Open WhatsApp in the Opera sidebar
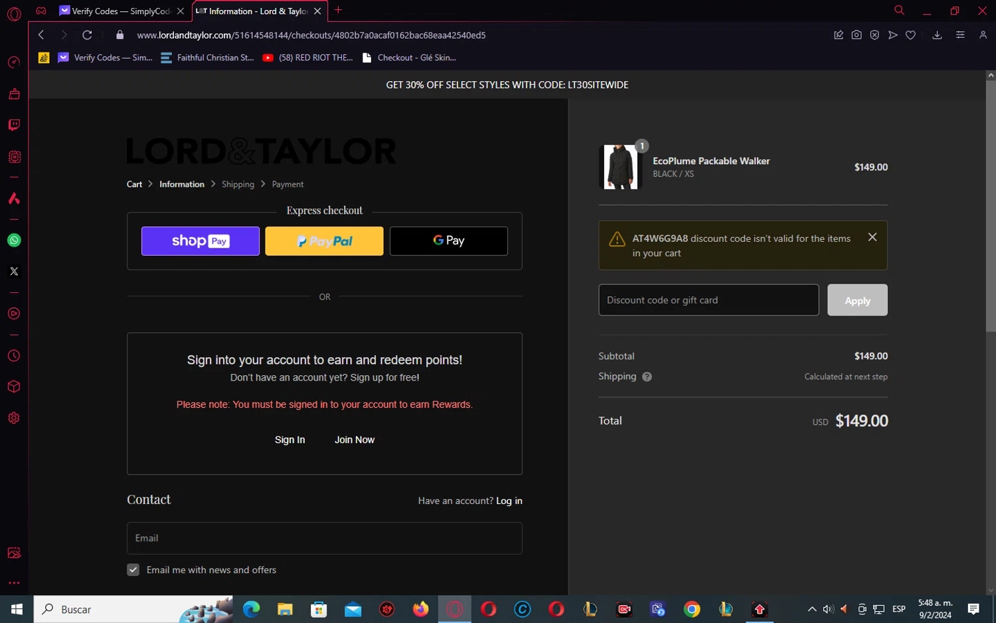Viewport: 996px width, 623px height. coord(14,240)
